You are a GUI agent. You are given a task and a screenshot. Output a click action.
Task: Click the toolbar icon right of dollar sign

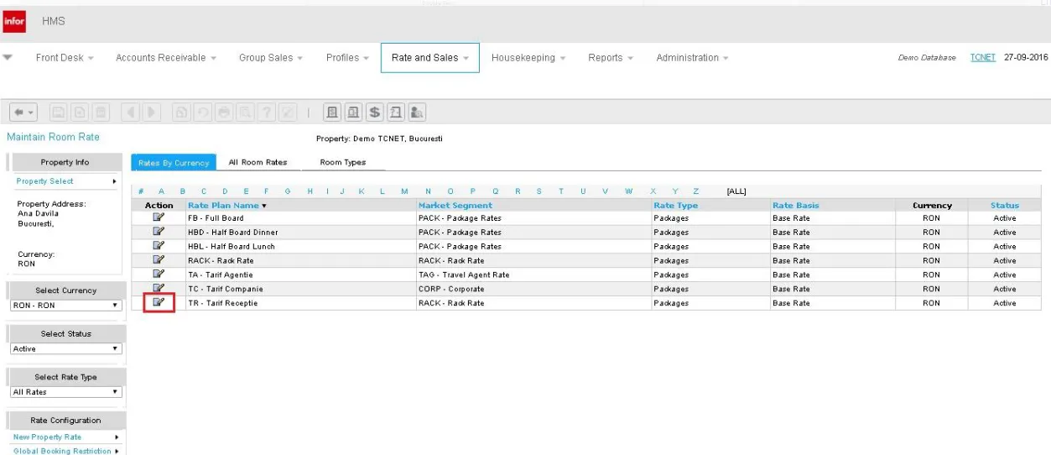[396, 112]
